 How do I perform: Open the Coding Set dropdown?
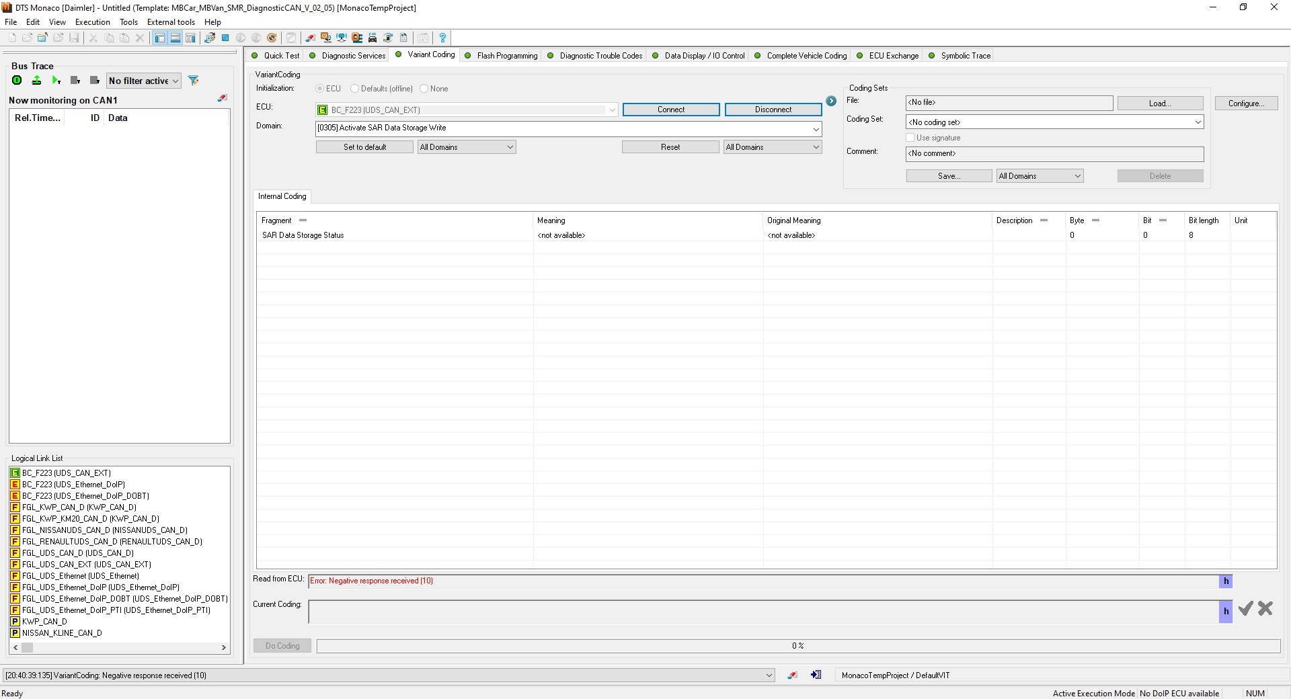click(x=1198, y=122)
